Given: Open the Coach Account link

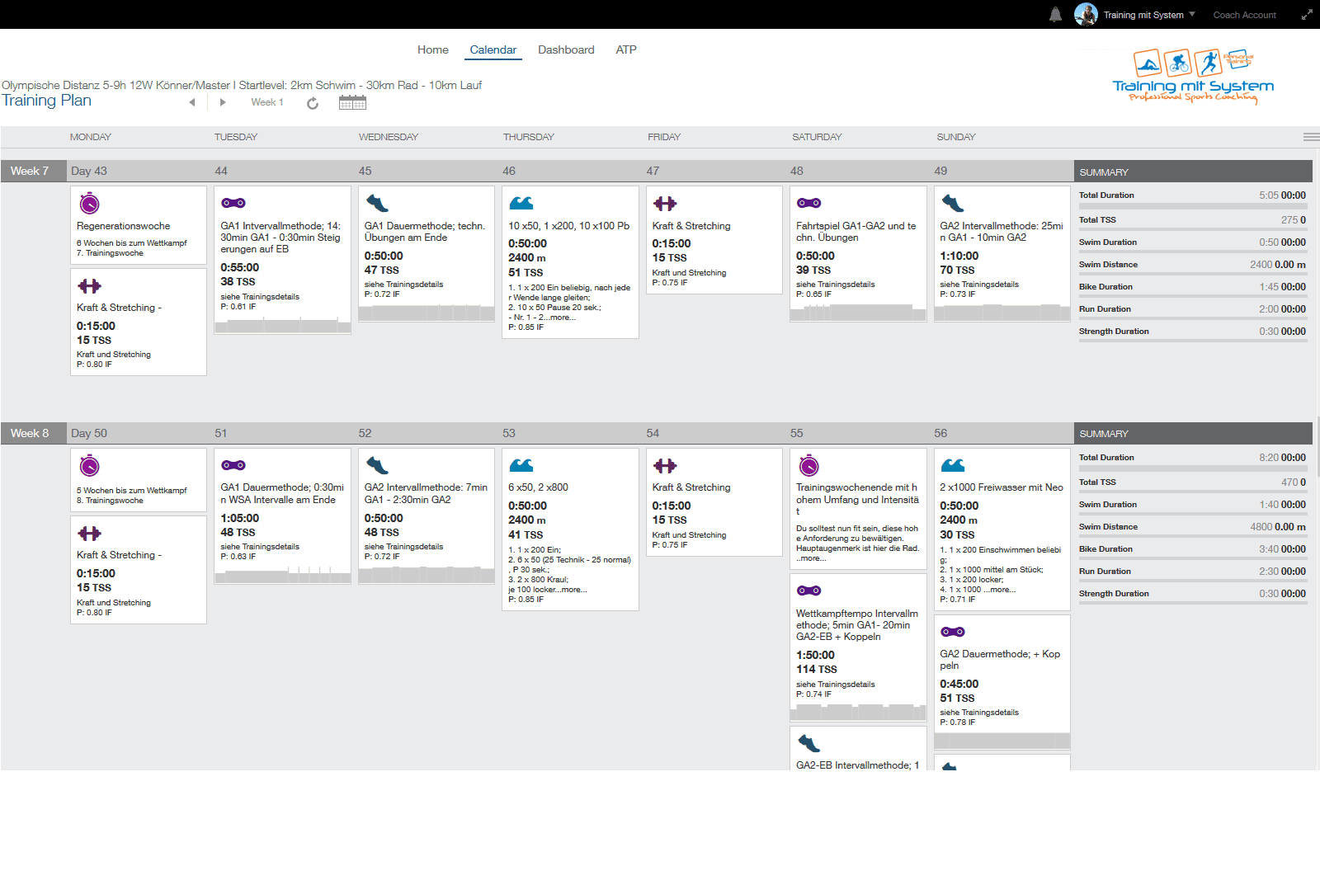Looking at the screenshot, I should [x=1244, y=15].
